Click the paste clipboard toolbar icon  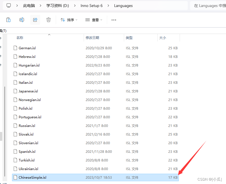point(8,20)
